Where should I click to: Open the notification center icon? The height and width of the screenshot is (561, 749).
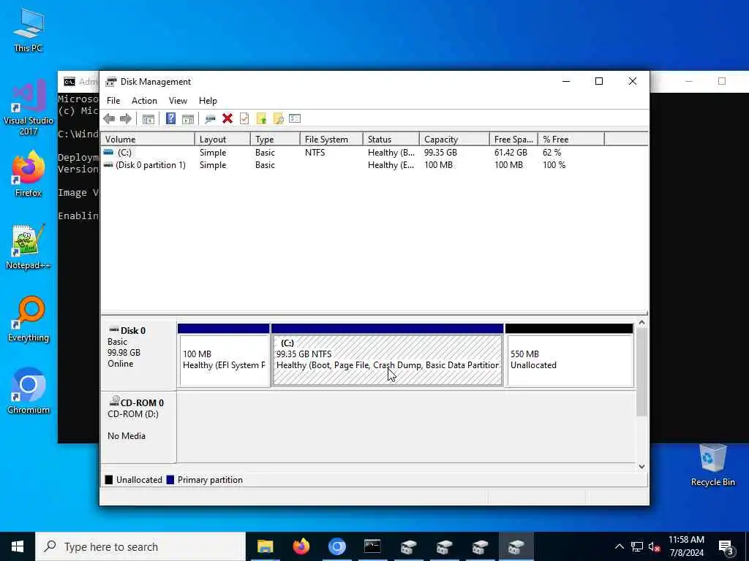(x=726, y=548)
